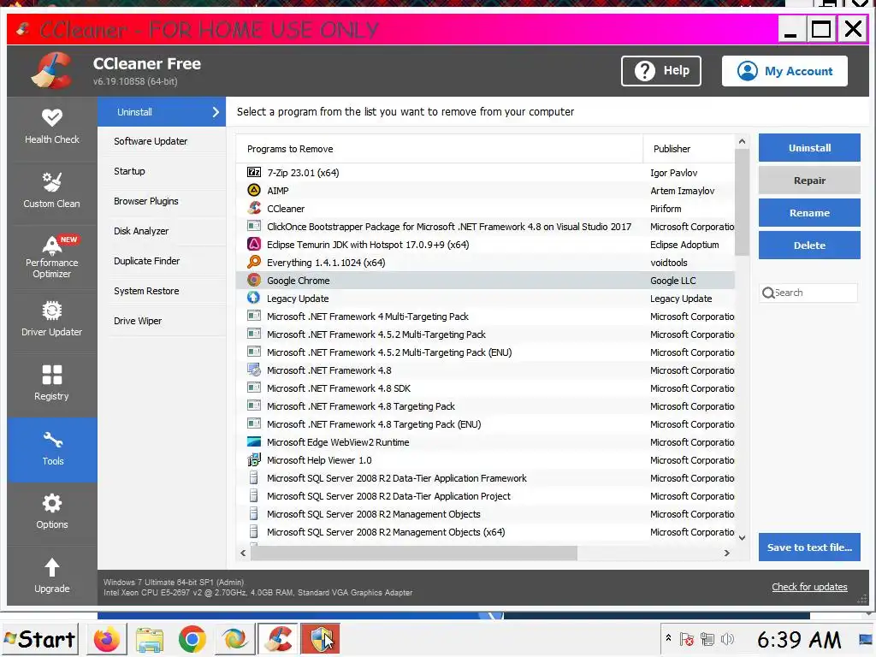Open Driver Updater in the sidebar
The width and height of the screenshot is (876, 657).
(52, 320)
